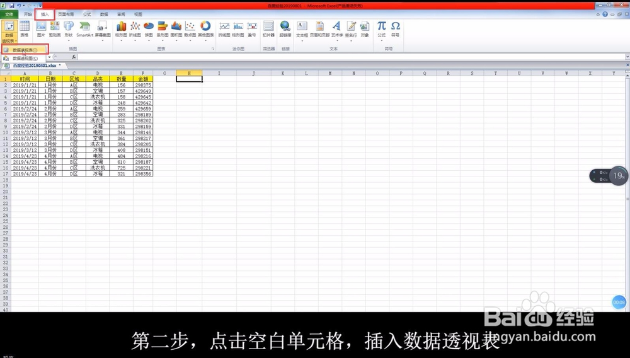Switch to the 数据 Data tab
630x358 pixels.
coord(104,14)
